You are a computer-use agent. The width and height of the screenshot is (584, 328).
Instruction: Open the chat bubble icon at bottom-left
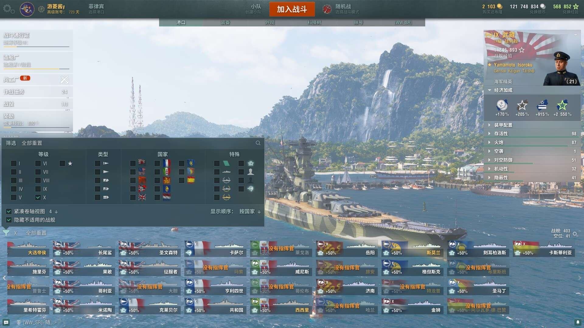pyautogui.click(x=6, y=322)
